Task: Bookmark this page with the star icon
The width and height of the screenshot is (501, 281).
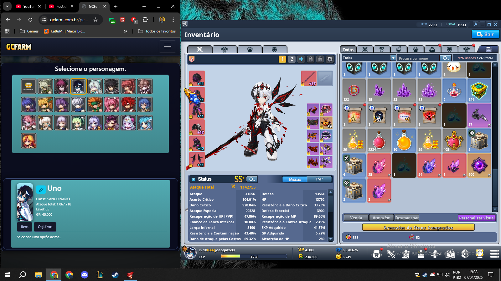Action: 96,20
